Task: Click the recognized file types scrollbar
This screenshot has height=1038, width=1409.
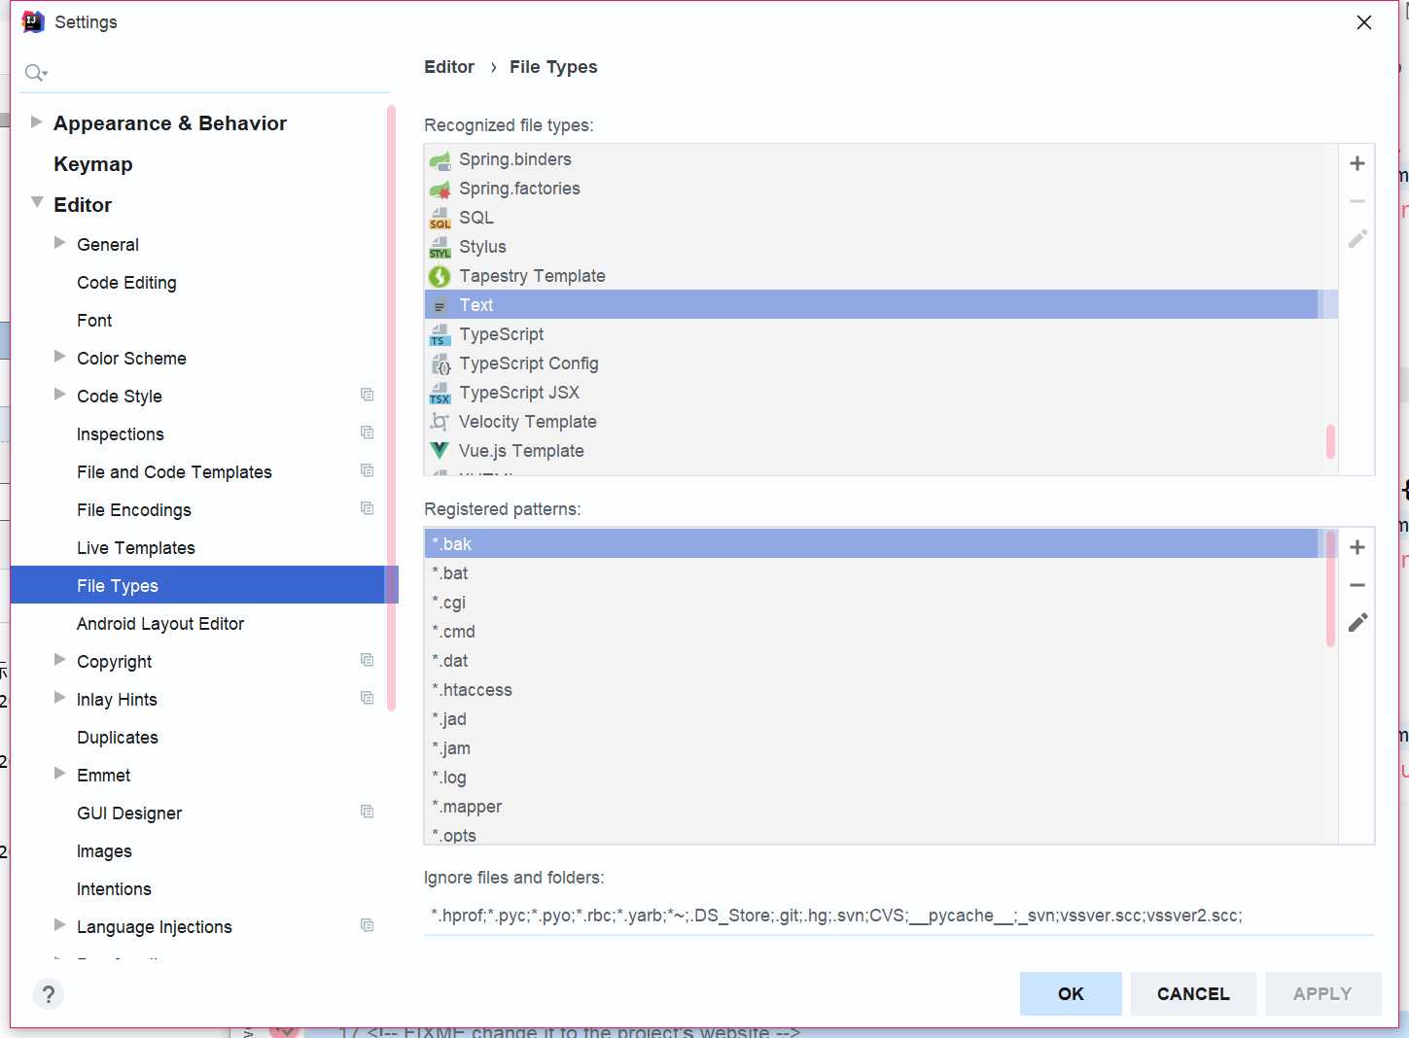Action: [1330, 440]
